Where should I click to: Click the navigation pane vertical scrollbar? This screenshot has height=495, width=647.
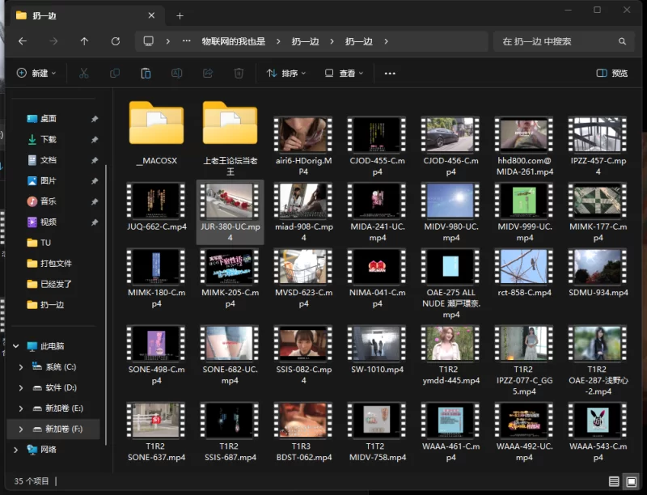click(106, 305)
